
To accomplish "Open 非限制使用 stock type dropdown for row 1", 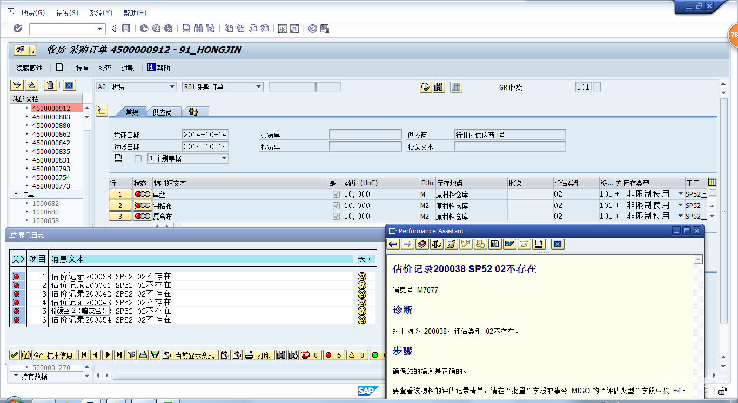I will (x=680, y=194).
